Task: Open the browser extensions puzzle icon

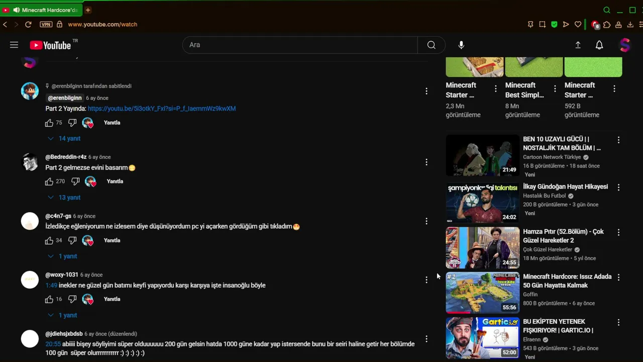Action: pyautogui.click(x=607, y=24)
